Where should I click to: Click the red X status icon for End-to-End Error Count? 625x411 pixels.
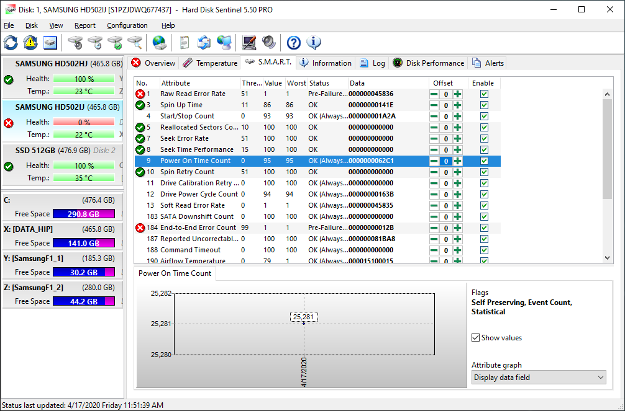coord(140,228)
